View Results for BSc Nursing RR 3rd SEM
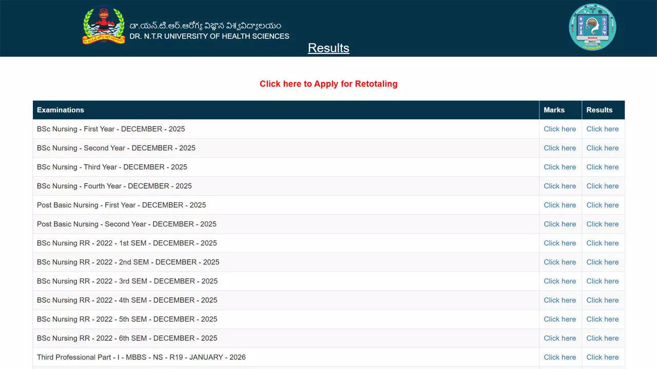The height and width of the screenshot is (369, 657). click(602, 281)
